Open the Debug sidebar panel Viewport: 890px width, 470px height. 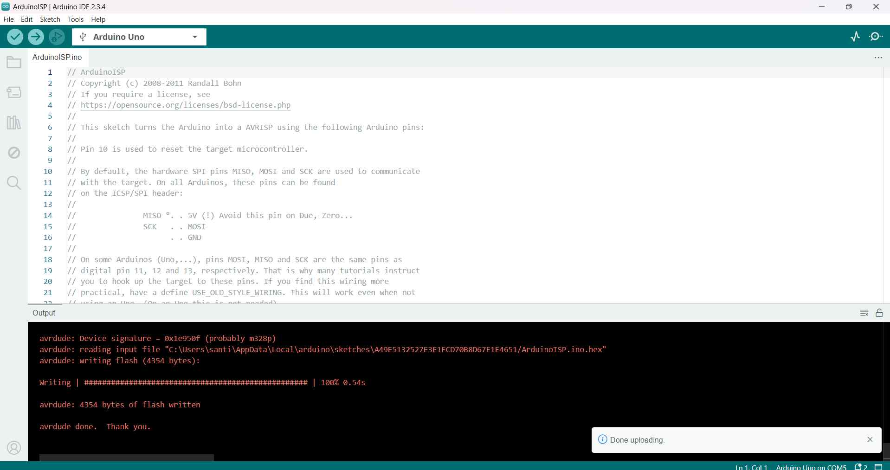[x=14, y=153]
